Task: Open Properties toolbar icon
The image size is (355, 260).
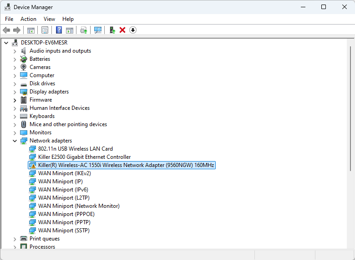Action: coord(45,30)
